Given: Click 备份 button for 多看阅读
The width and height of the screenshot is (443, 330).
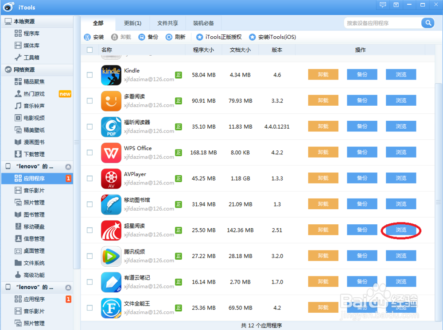Looking at the screenshot, I should click(x=362, y=100).
